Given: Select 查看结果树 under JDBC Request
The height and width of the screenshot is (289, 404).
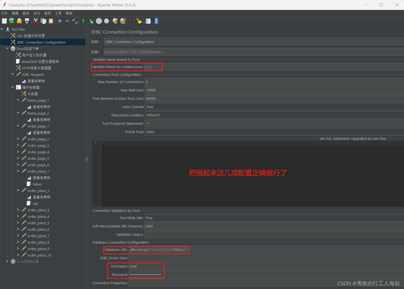Looking at the screenshot, I should pos(36,81).
